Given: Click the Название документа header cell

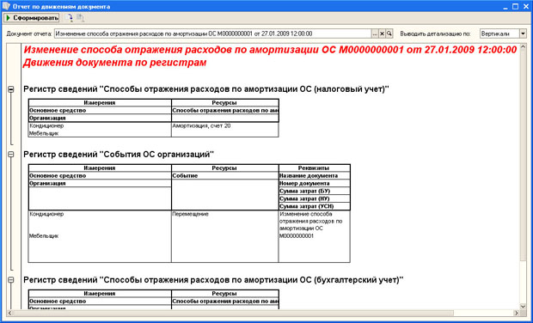Looking at the screenshot, I should point(315,176).
